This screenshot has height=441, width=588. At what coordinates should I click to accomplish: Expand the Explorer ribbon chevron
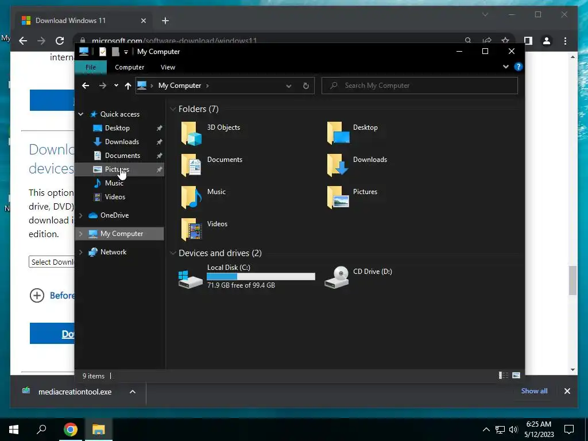(506, 67)
